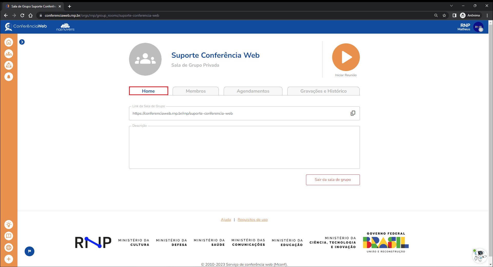Open the RNP Matheus user profile menu
This screenshot has width=493, height=267.
[x=478, y=27]
